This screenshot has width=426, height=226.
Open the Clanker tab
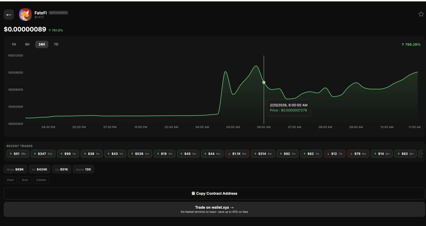[41, 180]
